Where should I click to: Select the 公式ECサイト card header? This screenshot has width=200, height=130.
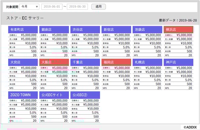point(54,95)
